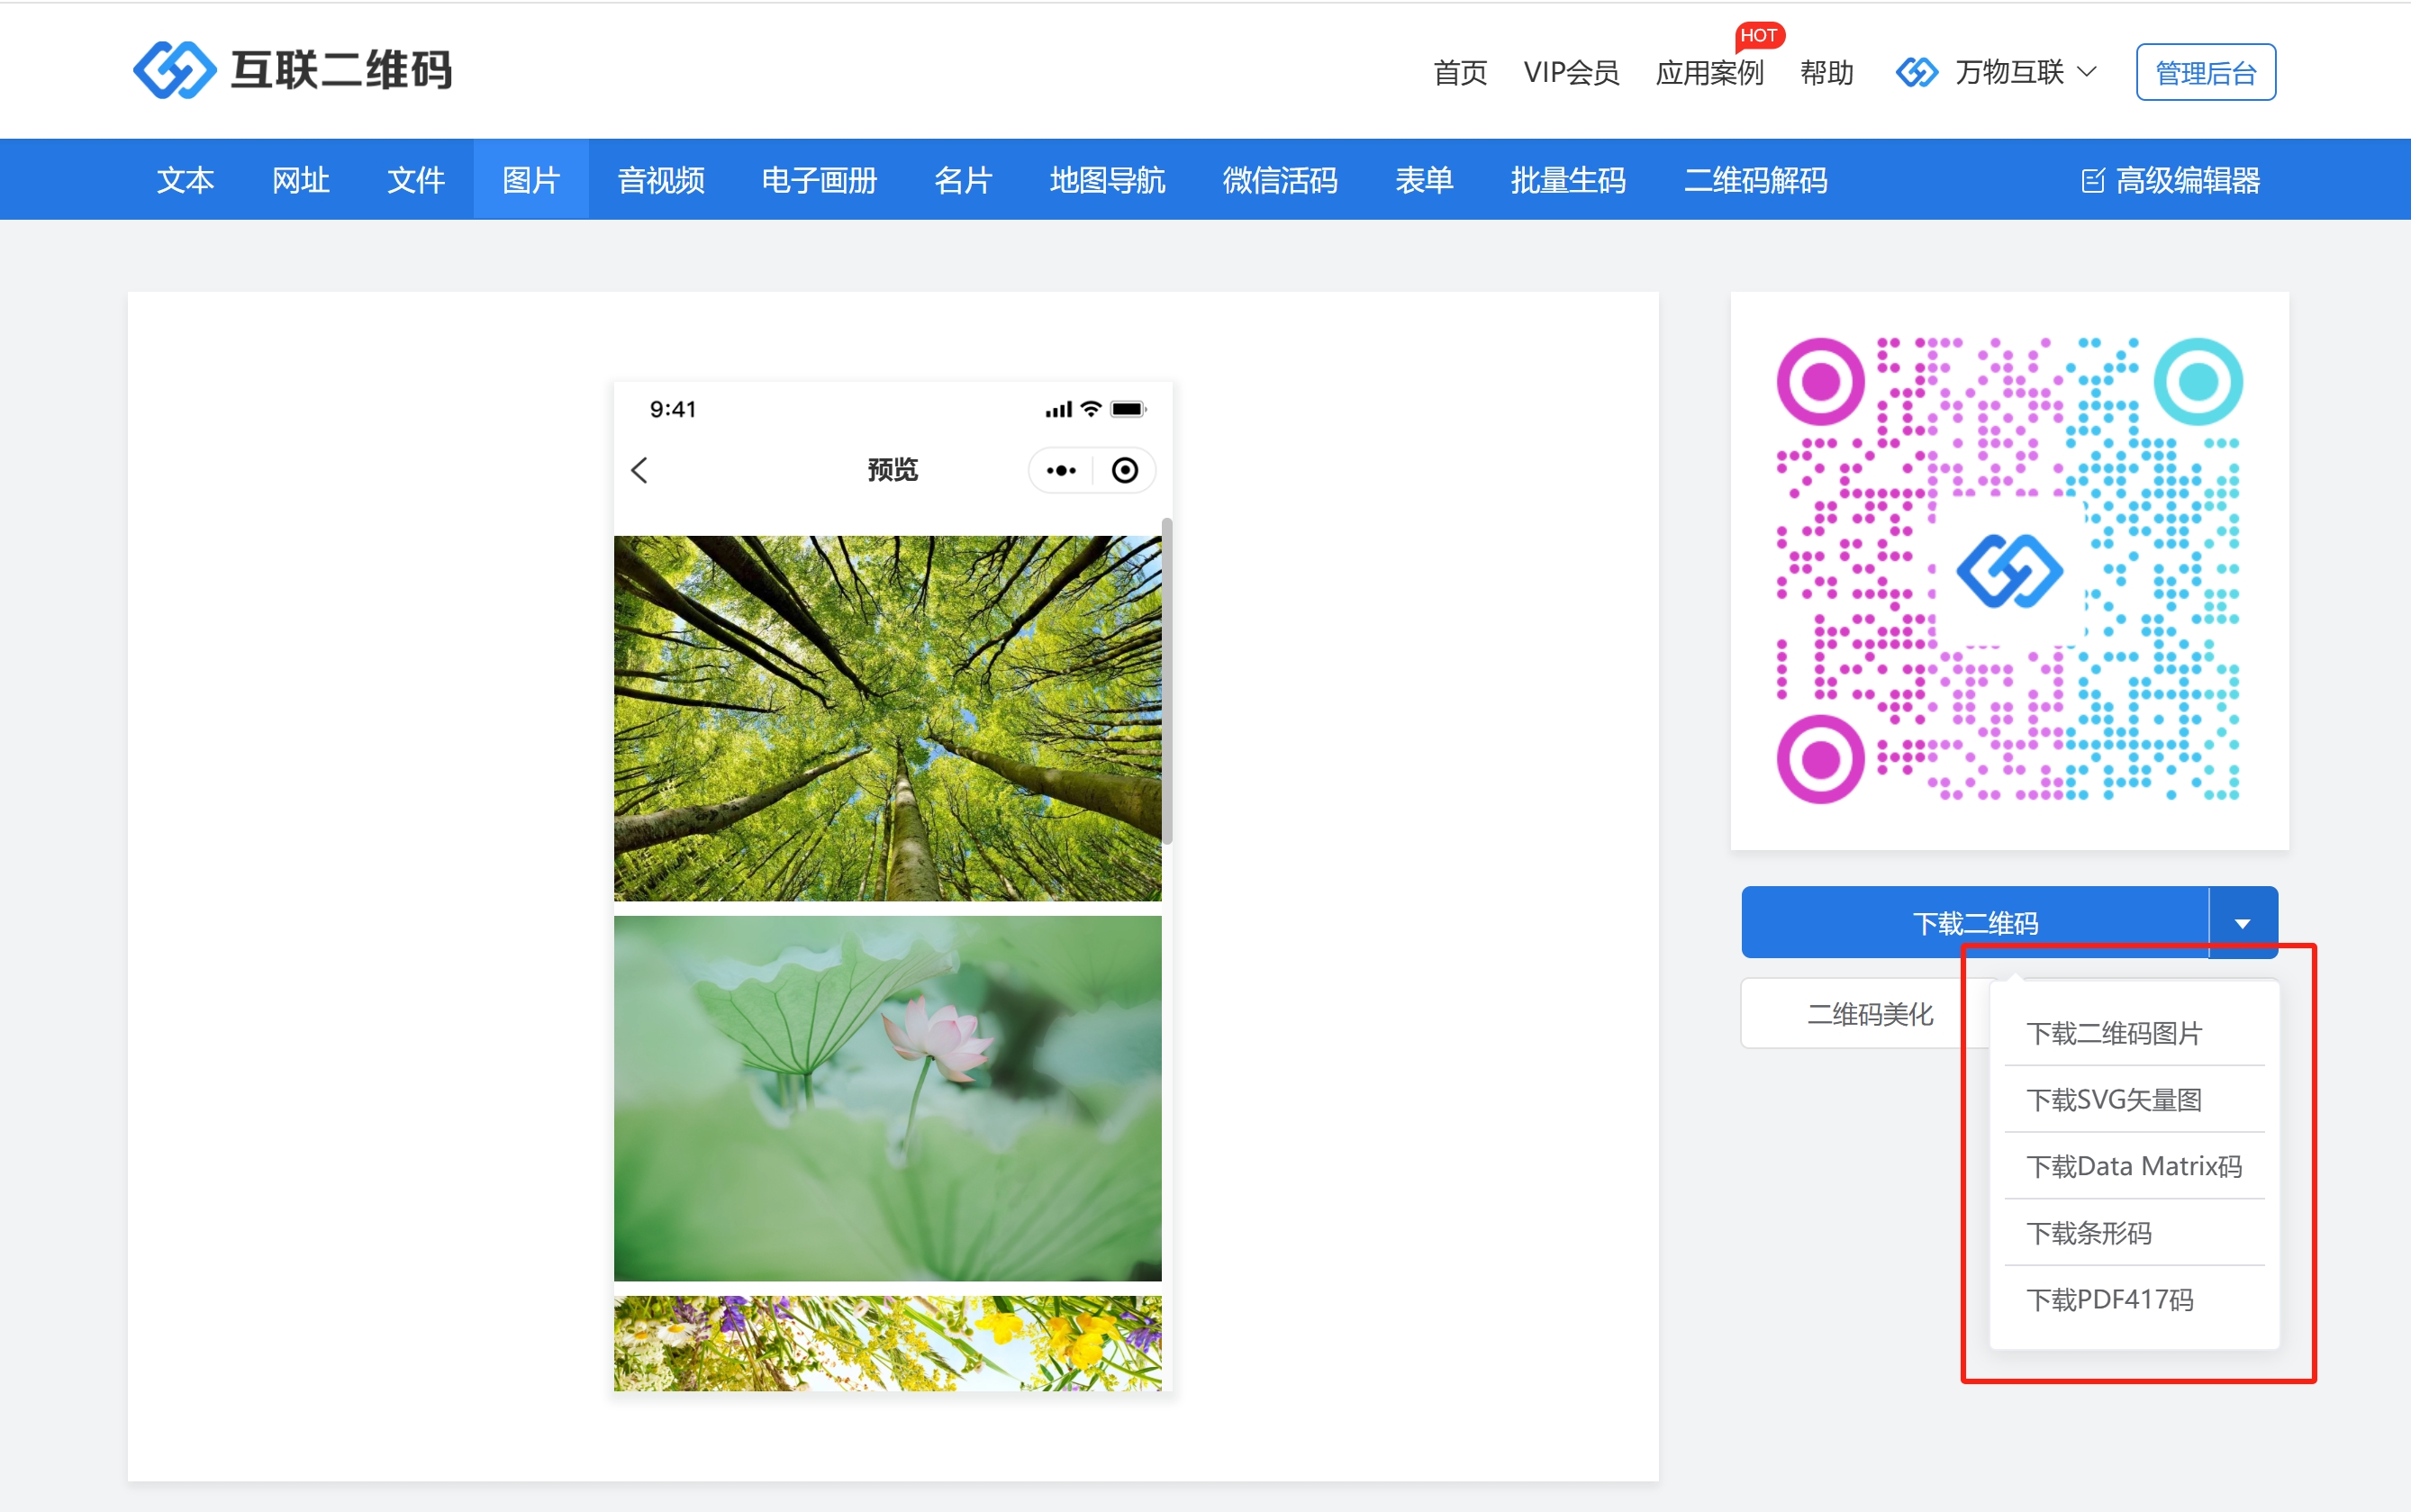Viewport: 2411px width, 1512px height.
Task: Click the lotus flower image thumbnail
Action: pyautogui.click(x=887, y=1098)
